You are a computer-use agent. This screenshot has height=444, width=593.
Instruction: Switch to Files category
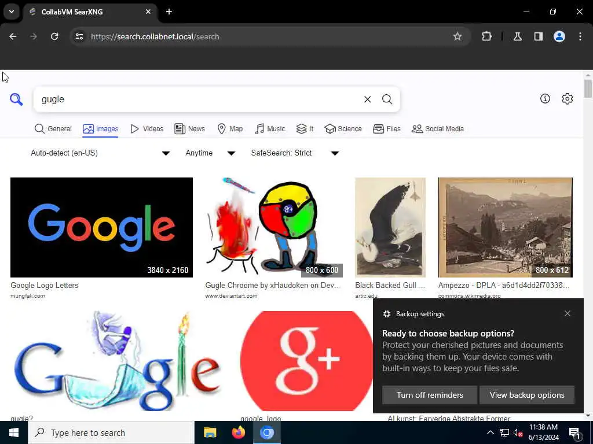(386, 129)
